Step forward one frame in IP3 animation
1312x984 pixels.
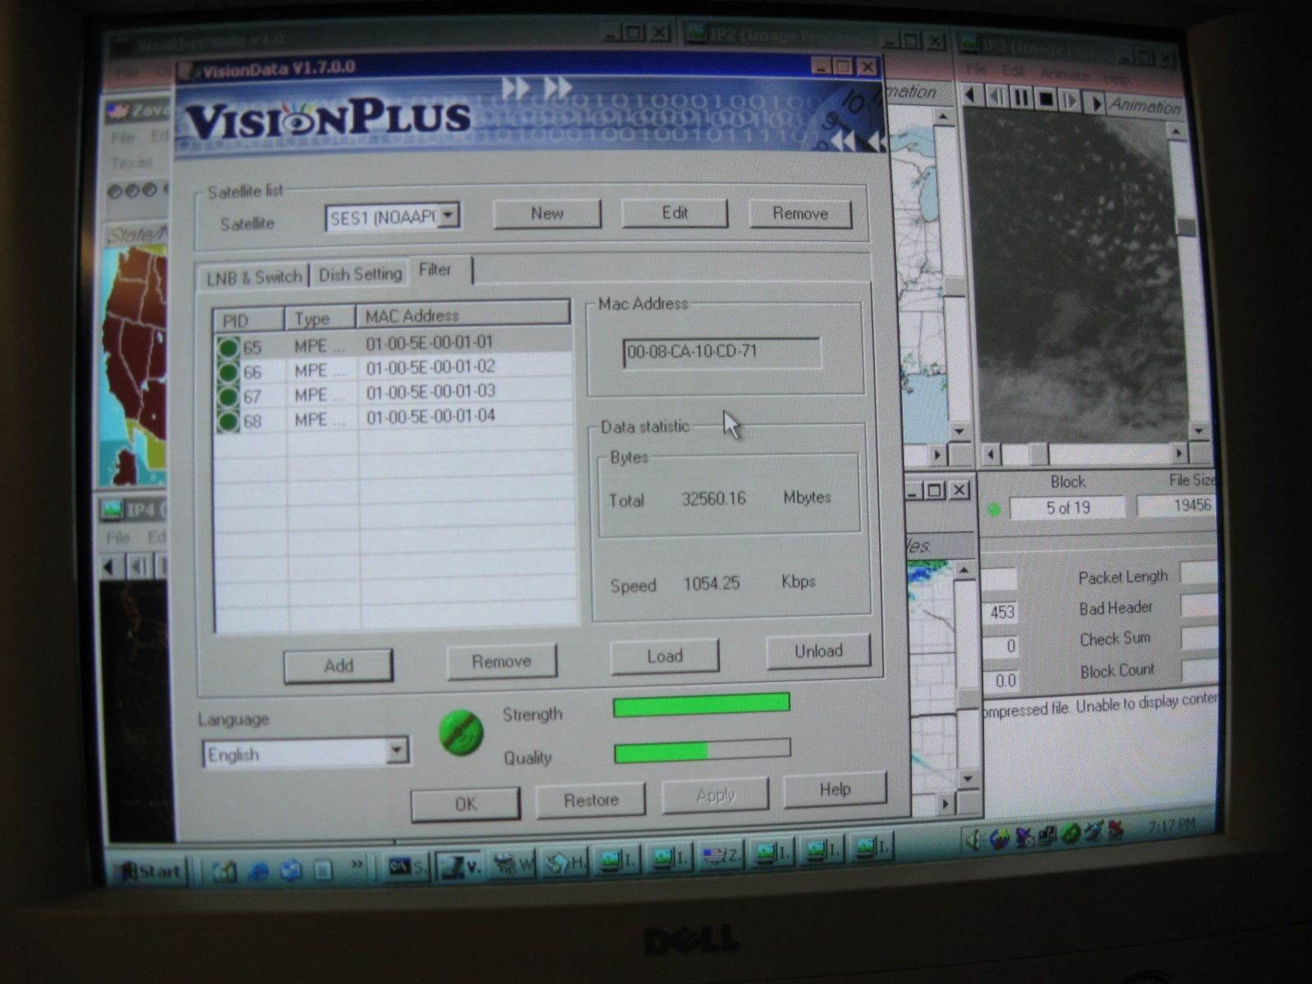[1070, 102]
